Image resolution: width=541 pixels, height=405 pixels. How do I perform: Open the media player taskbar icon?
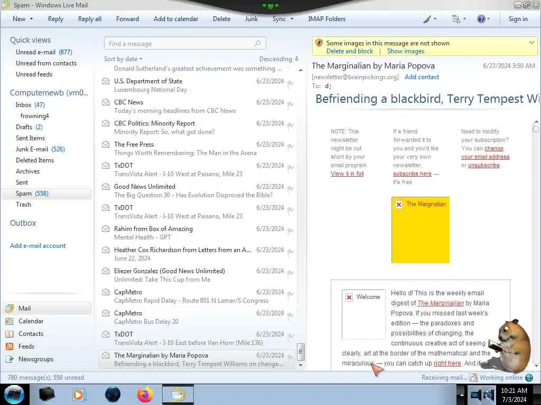(x=79, y=394)
